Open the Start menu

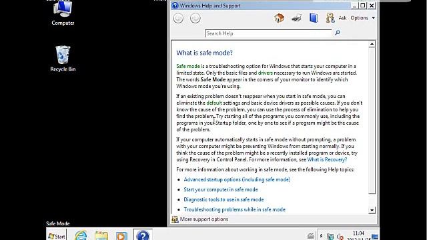(x=56, y=235)
